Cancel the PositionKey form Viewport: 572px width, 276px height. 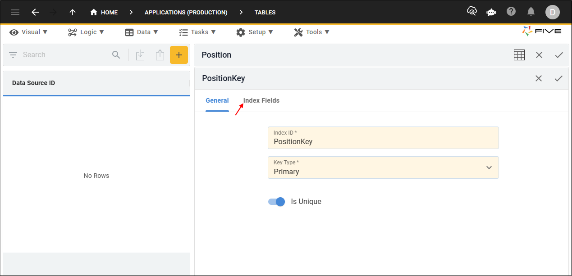click(x=539, y=78)
